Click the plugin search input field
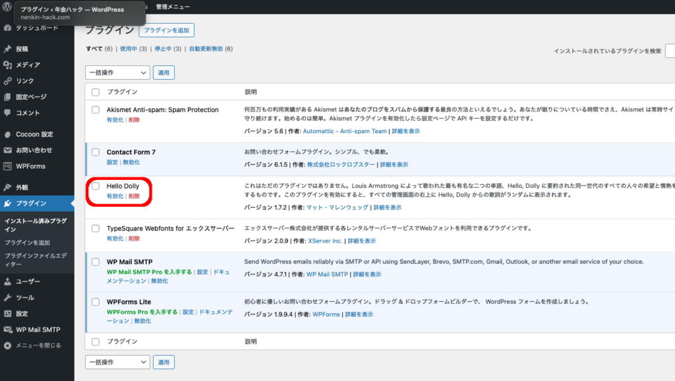Image resolution: width=675 pixels, height=381 pixels. (669, 51)
